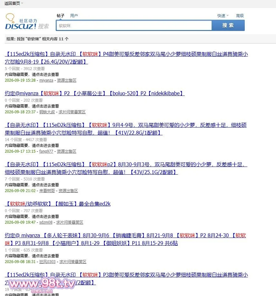Go to 资源出售区 forum beside fang977
This screenshot has width=276, height=296.
(66, 151)
